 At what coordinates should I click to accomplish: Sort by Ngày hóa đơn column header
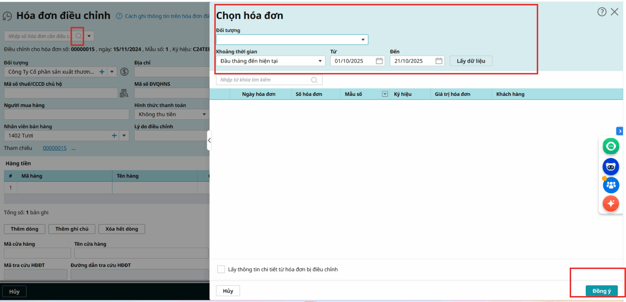tap(259, 94)
